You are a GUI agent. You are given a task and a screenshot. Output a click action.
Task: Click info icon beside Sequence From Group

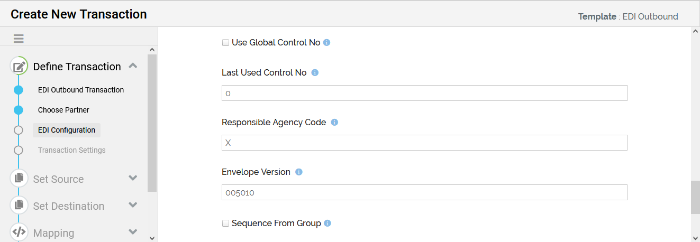tap(328, 224)
